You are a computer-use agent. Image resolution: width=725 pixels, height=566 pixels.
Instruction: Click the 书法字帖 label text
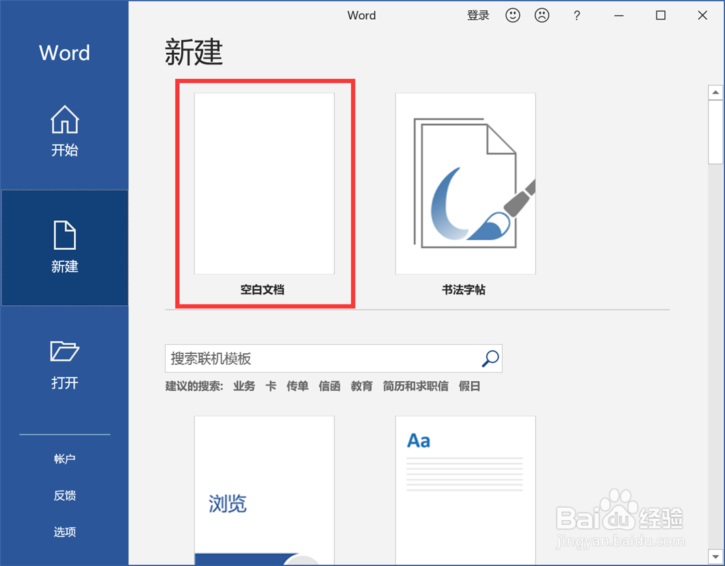pyautogui.click(x=463, y=290)
